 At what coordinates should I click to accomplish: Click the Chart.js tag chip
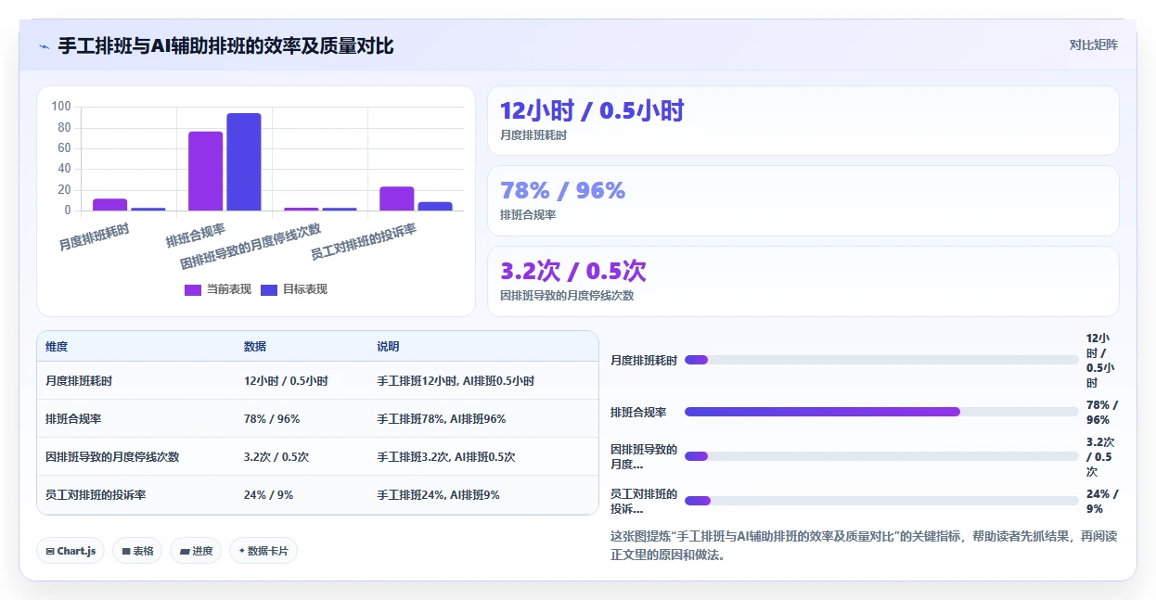point(71,551)
